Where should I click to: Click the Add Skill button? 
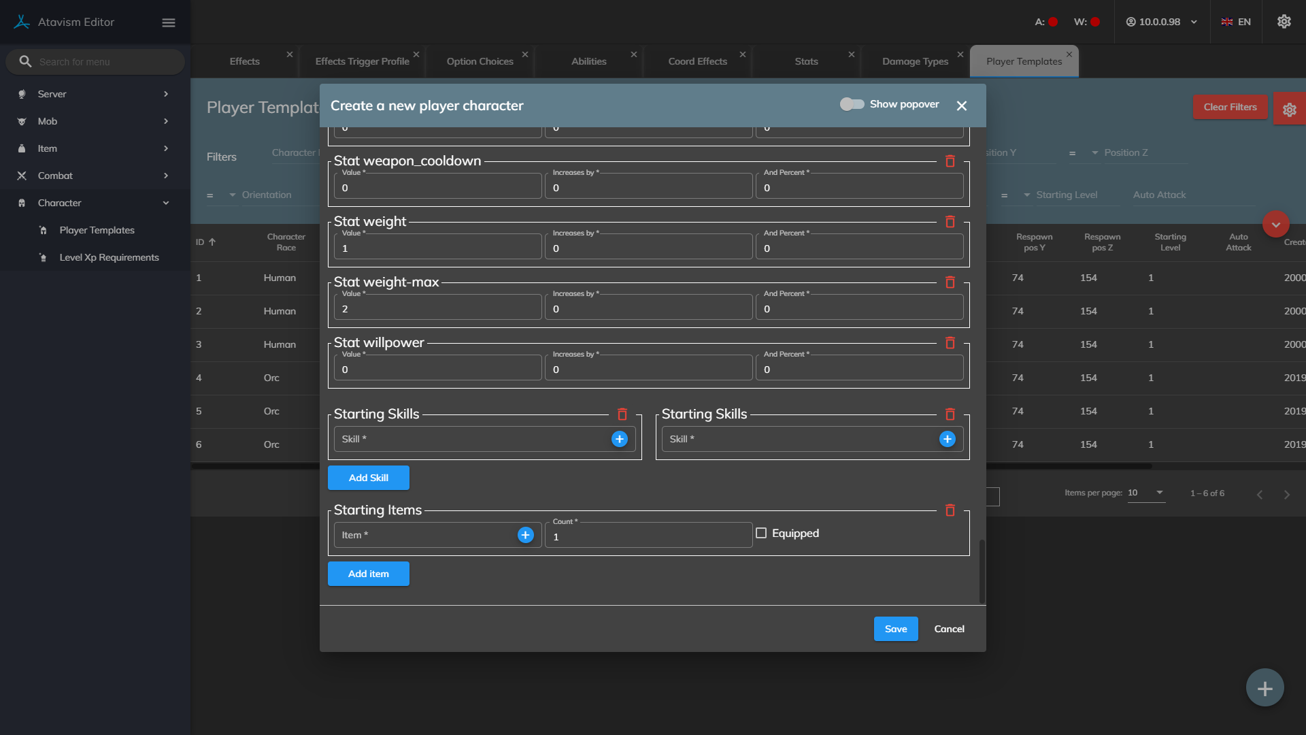368,478
